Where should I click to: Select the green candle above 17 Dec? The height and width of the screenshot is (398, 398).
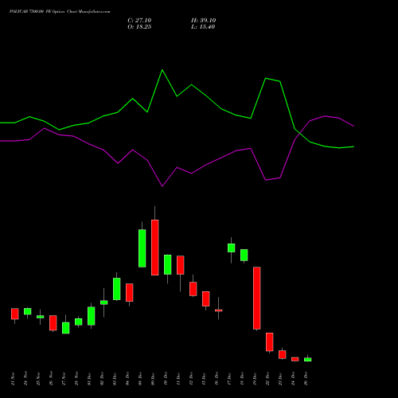point(232,248)
